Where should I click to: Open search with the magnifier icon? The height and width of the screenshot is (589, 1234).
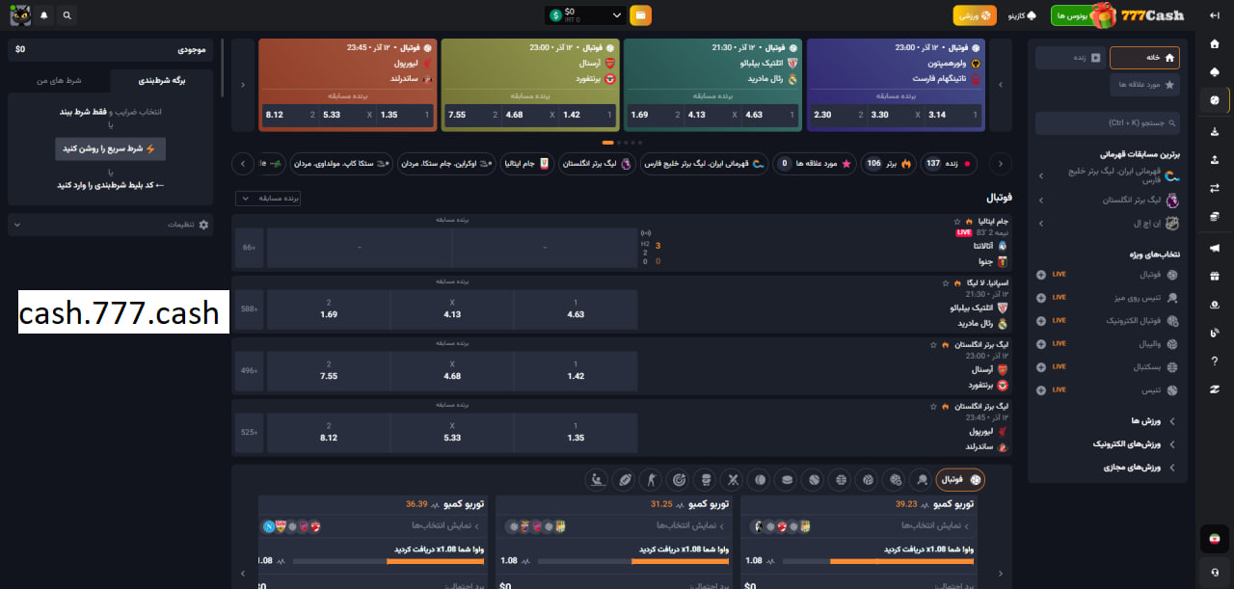pyautogui.click(x=67, y=15)
